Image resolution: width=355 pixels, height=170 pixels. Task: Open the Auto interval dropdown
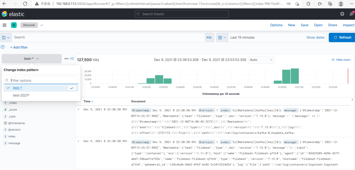261,60
